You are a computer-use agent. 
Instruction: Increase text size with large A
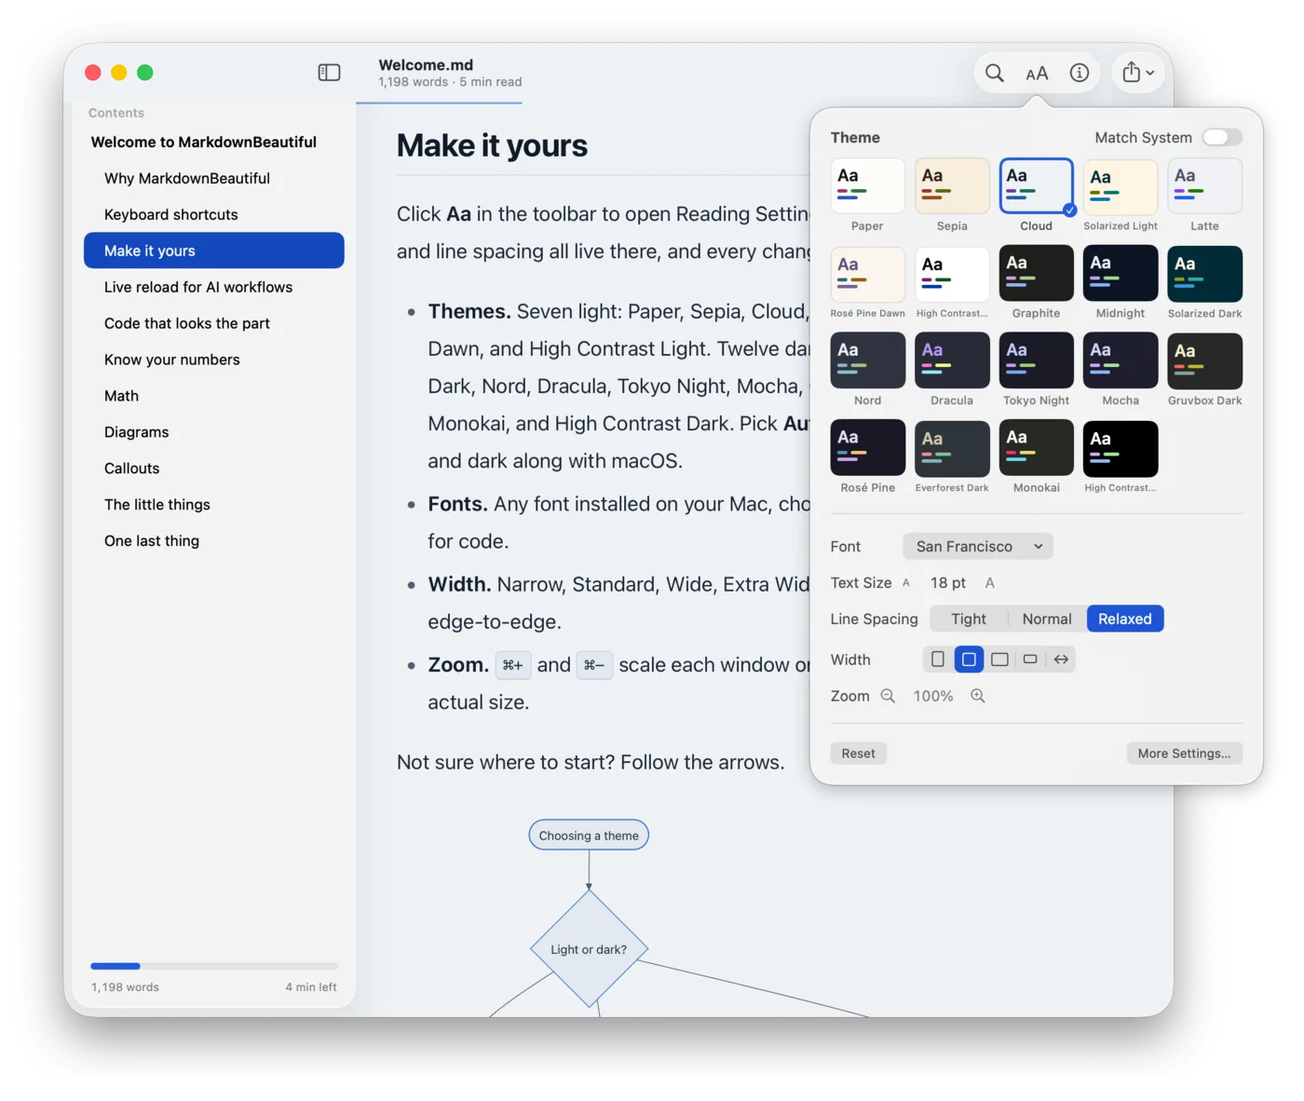[x=990, y=583]
